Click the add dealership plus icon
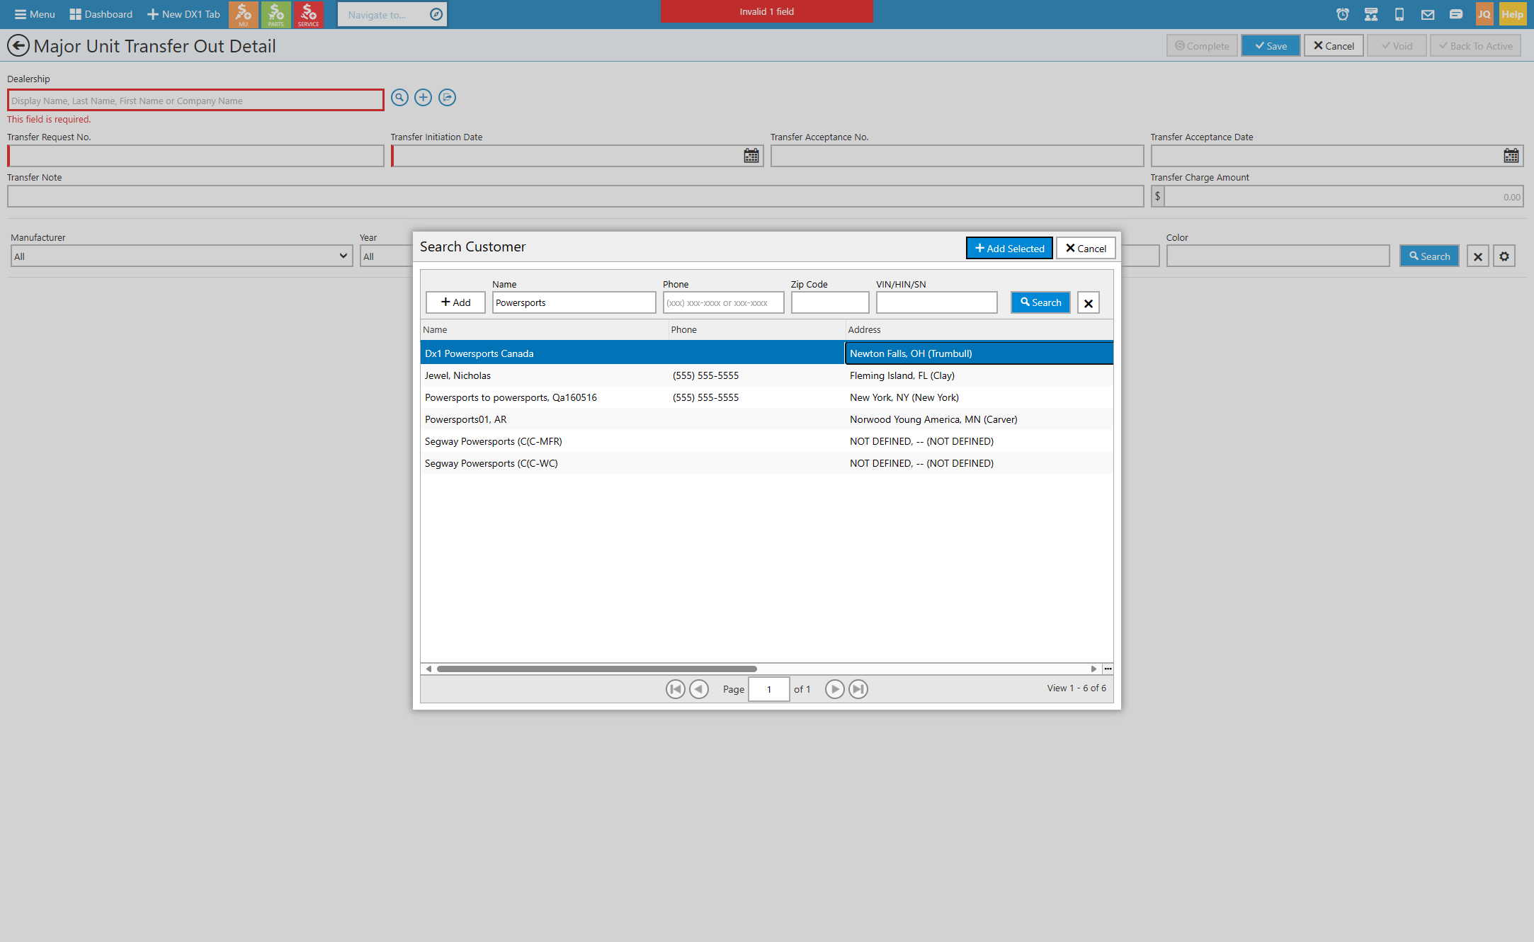The width and height of the screenshot is (1534, 942). pos(423,98)
